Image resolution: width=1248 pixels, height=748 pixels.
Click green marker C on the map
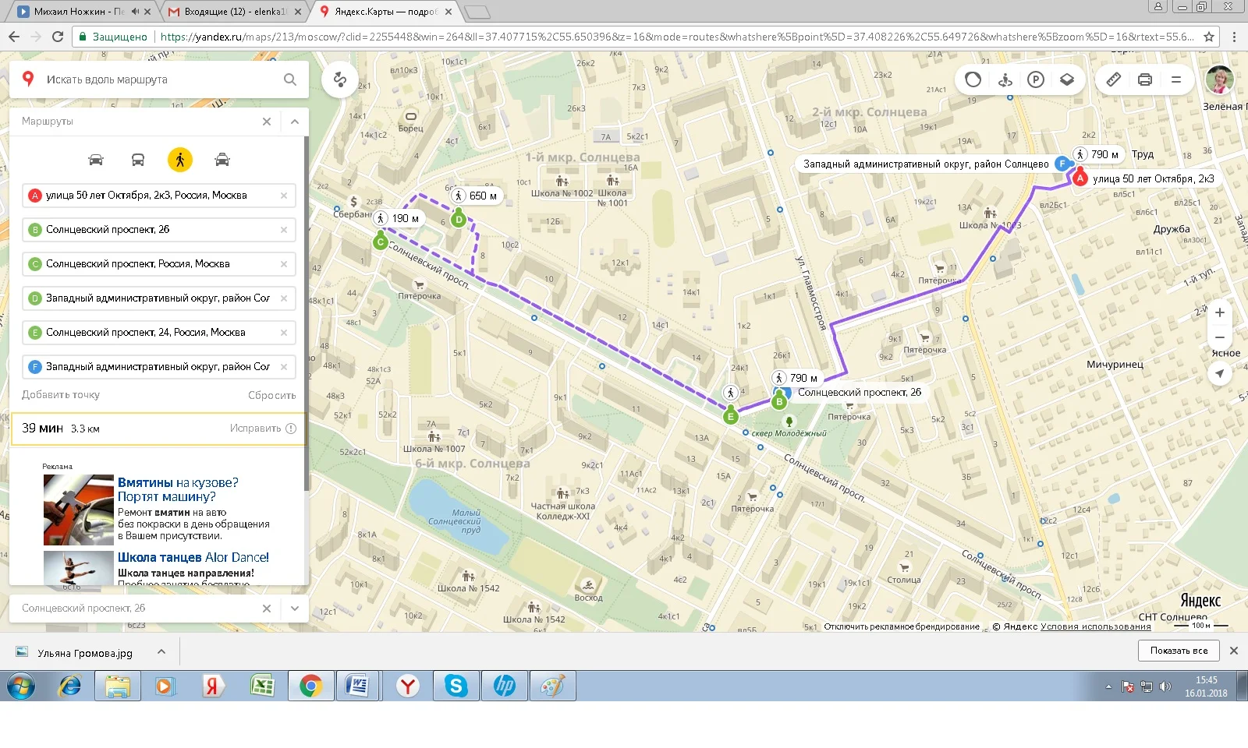click(381, 242)
